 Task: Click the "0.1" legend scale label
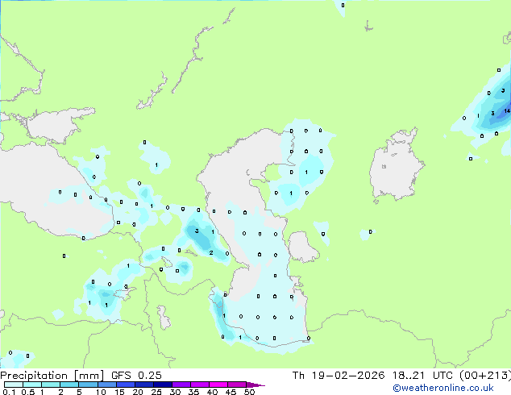point(9,392)
